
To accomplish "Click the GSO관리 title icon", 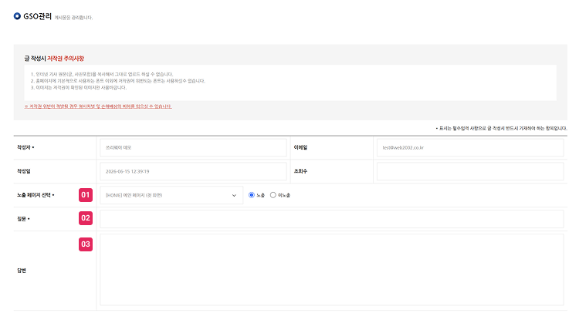I will point(17,16).
